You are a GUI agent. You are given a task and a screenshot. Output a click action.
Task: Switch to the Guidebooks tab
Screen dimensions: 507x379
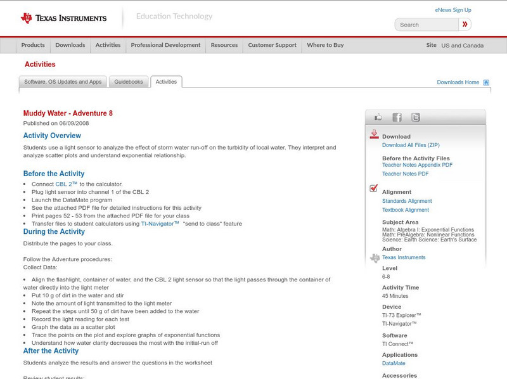(x=129, y=82)
